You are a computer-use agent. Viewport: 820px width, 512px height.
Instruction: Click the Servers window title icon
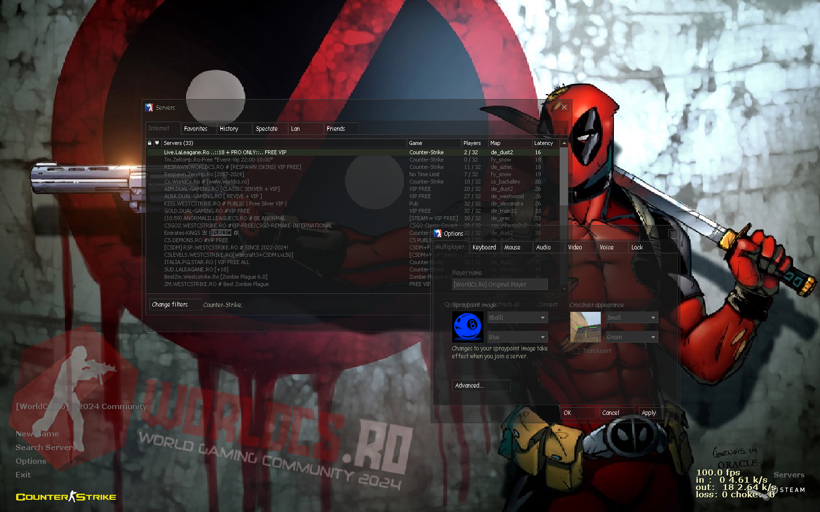[149, 107]
